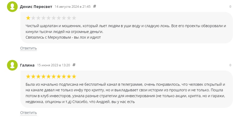
Task: Click the date 14 августа 2024 в 21:45
Action: pyautogui.click(x=72, y=6)
